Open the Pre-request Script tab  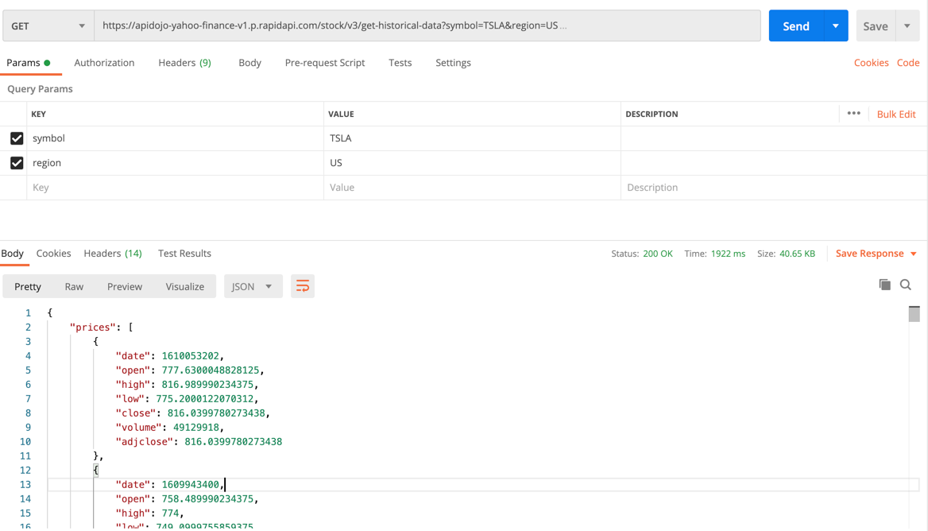tap(325, 63)
